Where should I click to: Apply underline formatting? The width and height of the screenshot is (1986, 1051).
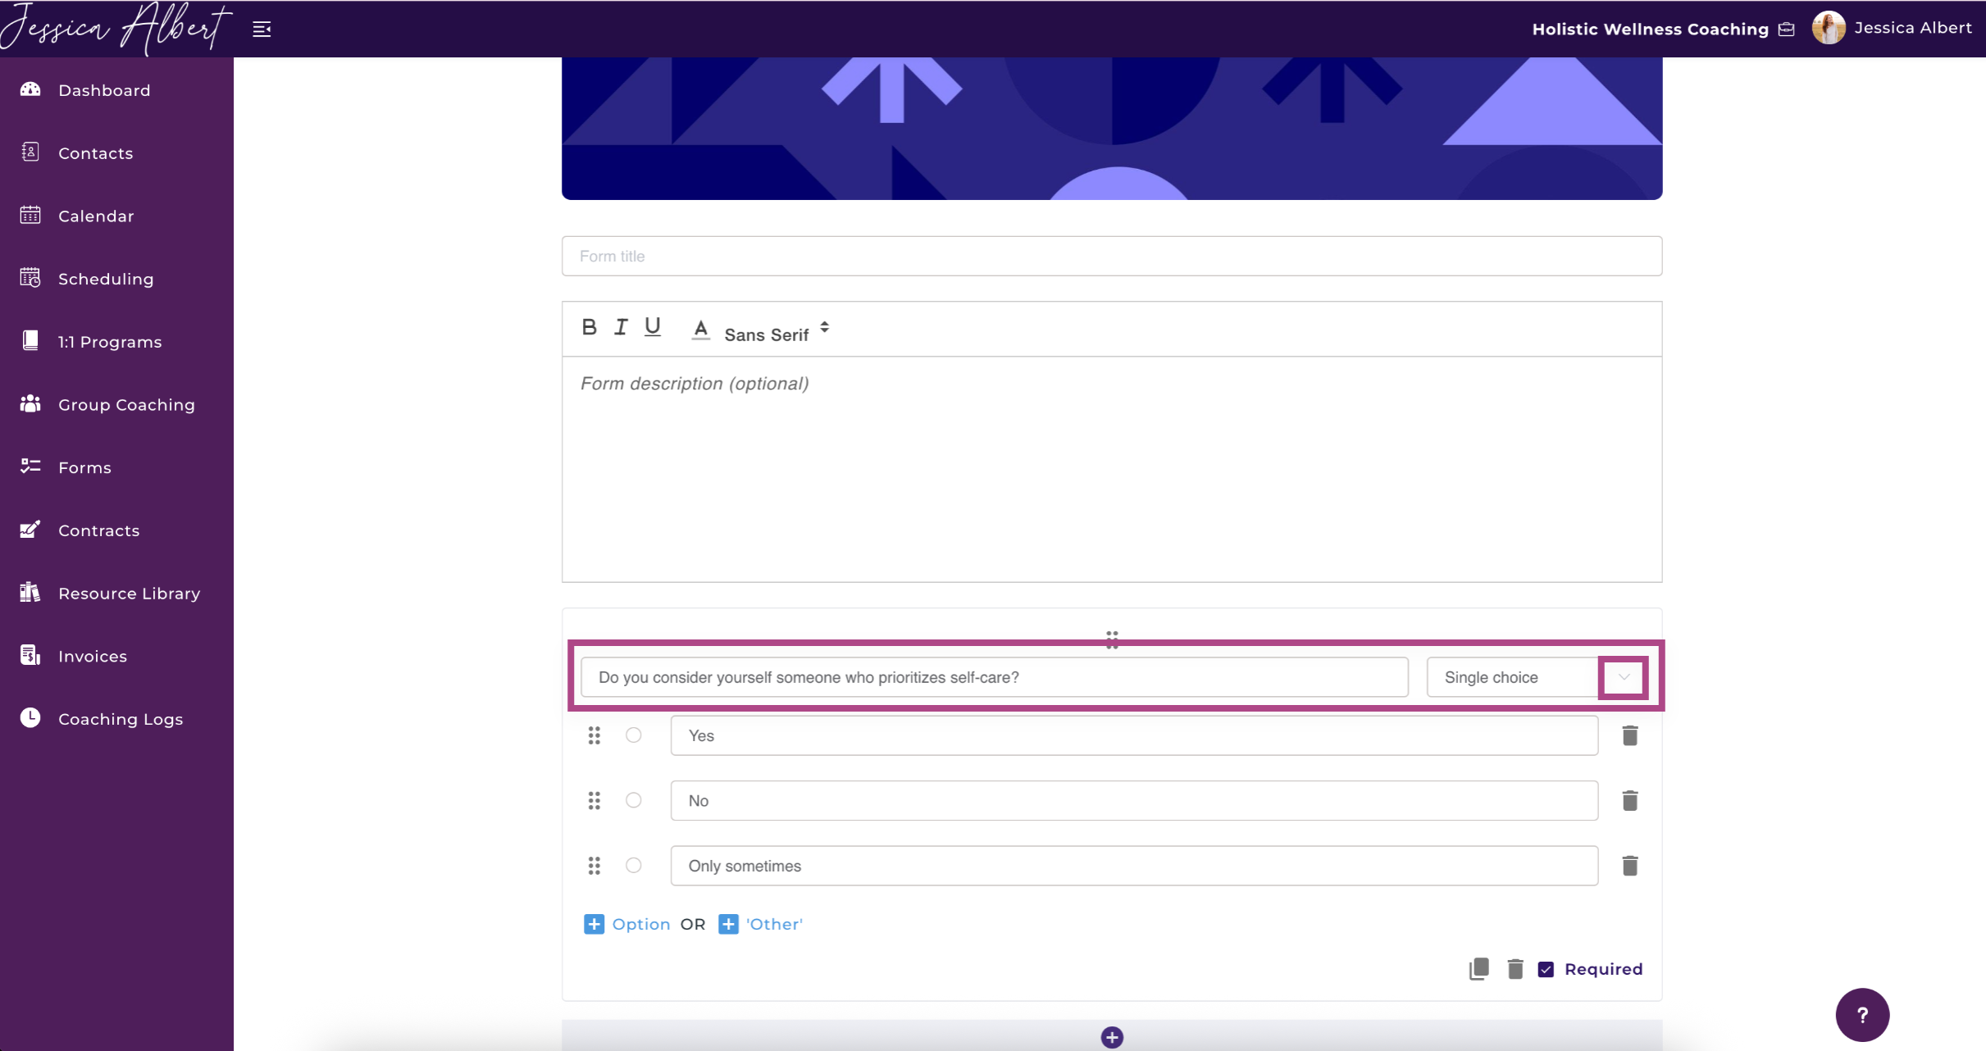(653, 327)
